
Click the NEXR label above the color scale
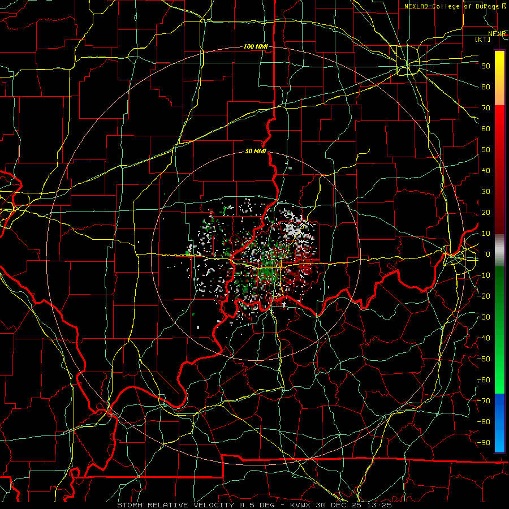pos(497,34)
